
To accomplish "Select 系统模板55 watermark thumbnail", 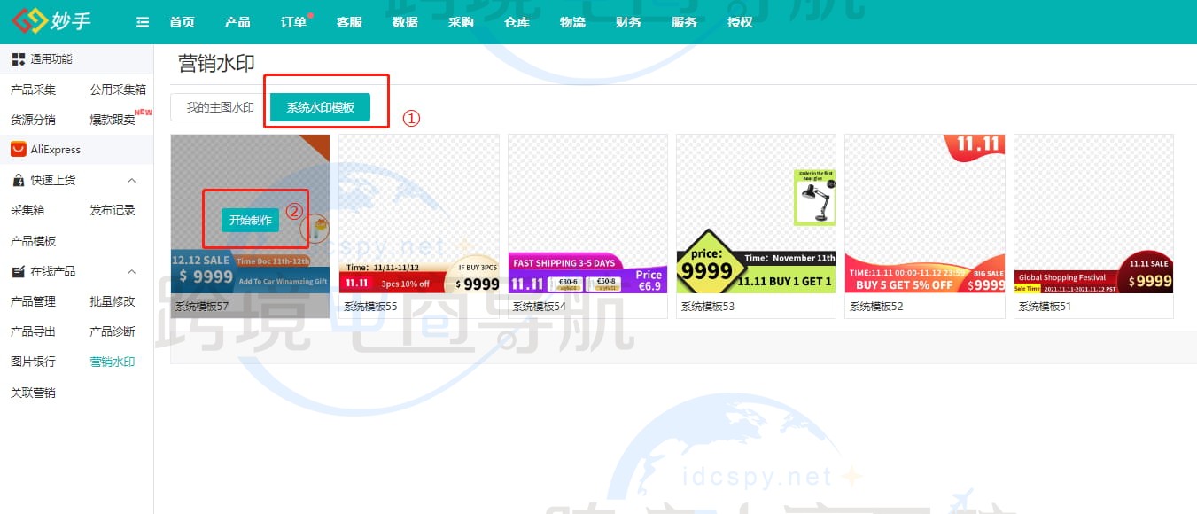I will [419, 214].
